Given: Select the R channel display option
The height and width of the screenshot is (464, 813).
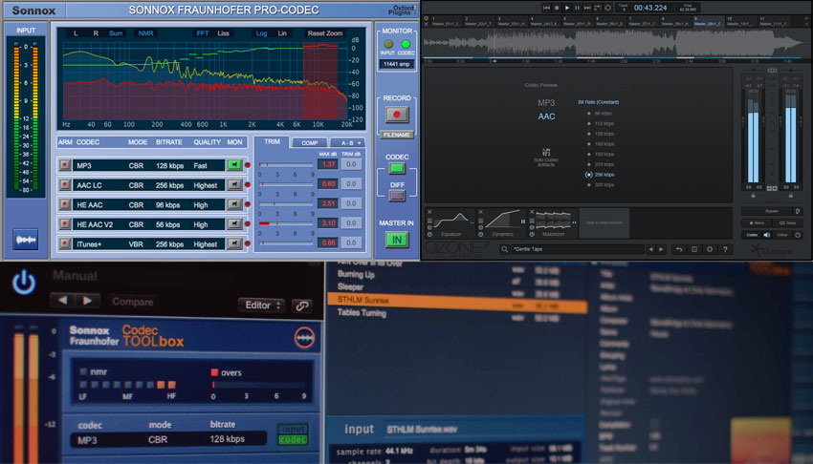Looking at the screenshot, I should click(96, 33).
